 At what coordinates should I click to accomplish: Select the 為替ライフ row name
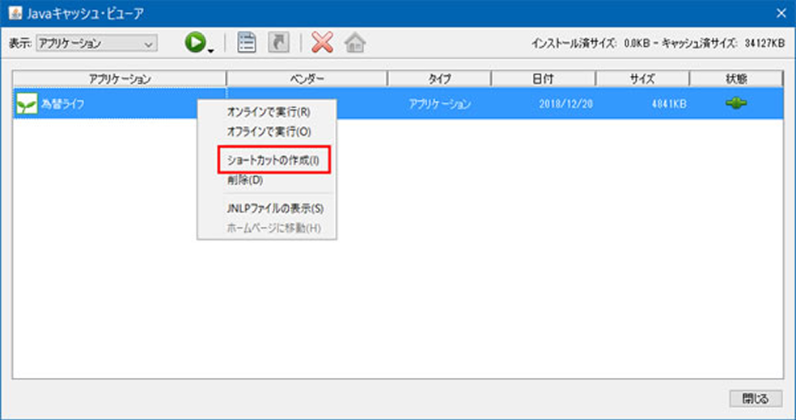63,104
